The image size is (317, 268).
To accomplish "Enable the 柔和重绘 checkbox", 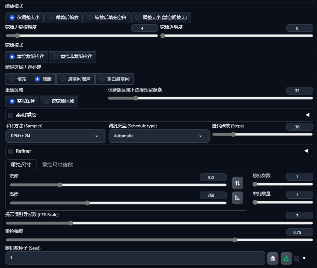I will click(11, 115).
